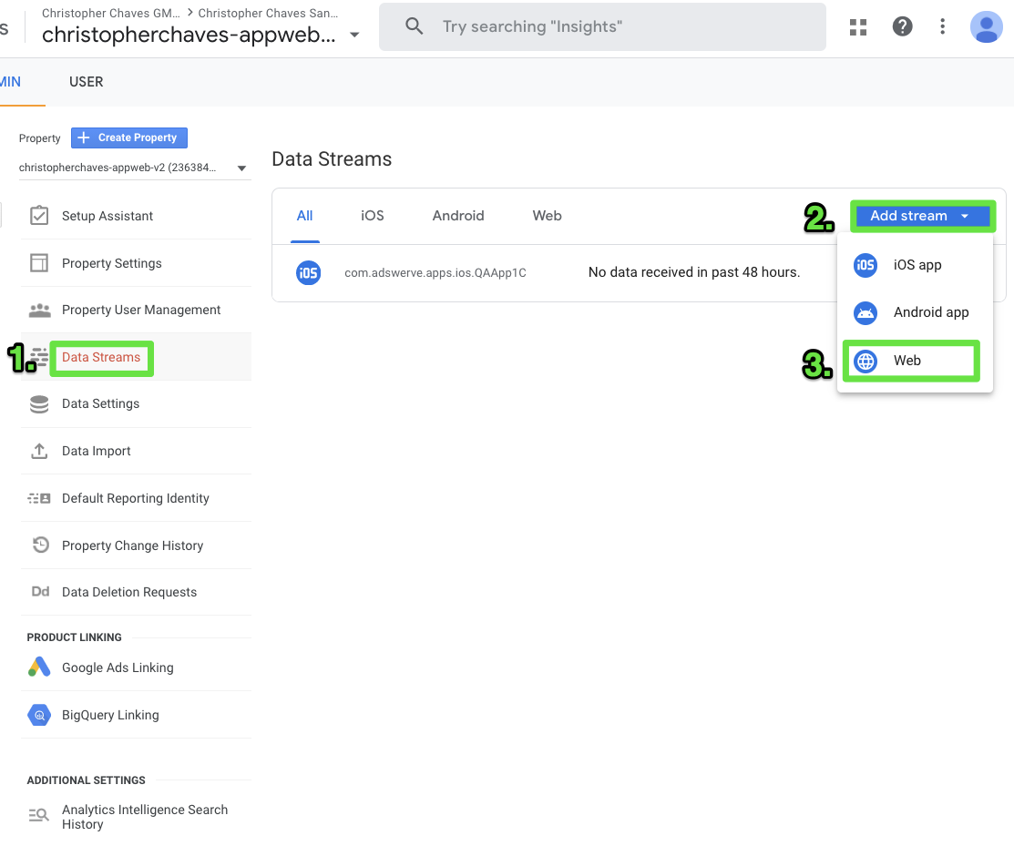
Task: Open Analytics Intelligence Search History
Action: [x=137, y=816]
